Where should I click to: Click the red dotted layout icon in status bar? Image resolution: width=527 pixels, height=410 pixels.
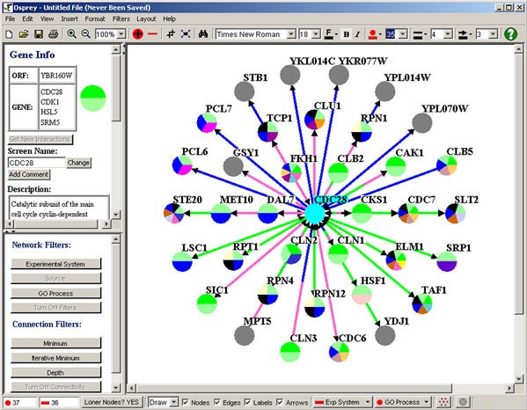tap(443, 401)
